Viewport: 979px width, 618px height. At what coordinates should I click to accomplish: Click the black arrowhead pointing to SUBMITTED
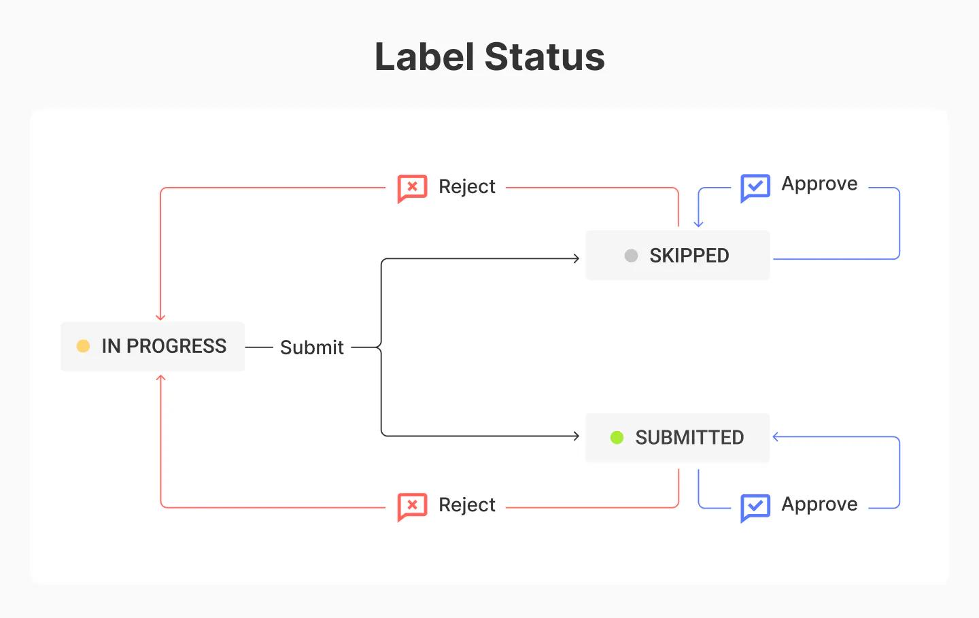click(576, 436)
